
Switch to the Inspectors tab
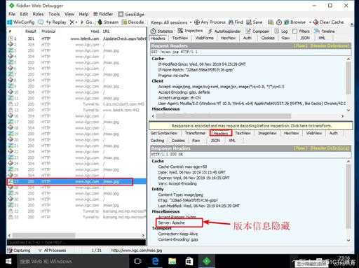click(190, 31)
